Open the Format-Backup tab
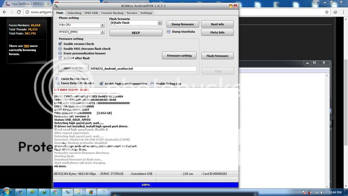This screenshot has height=196, width=348. pos(112,13)
